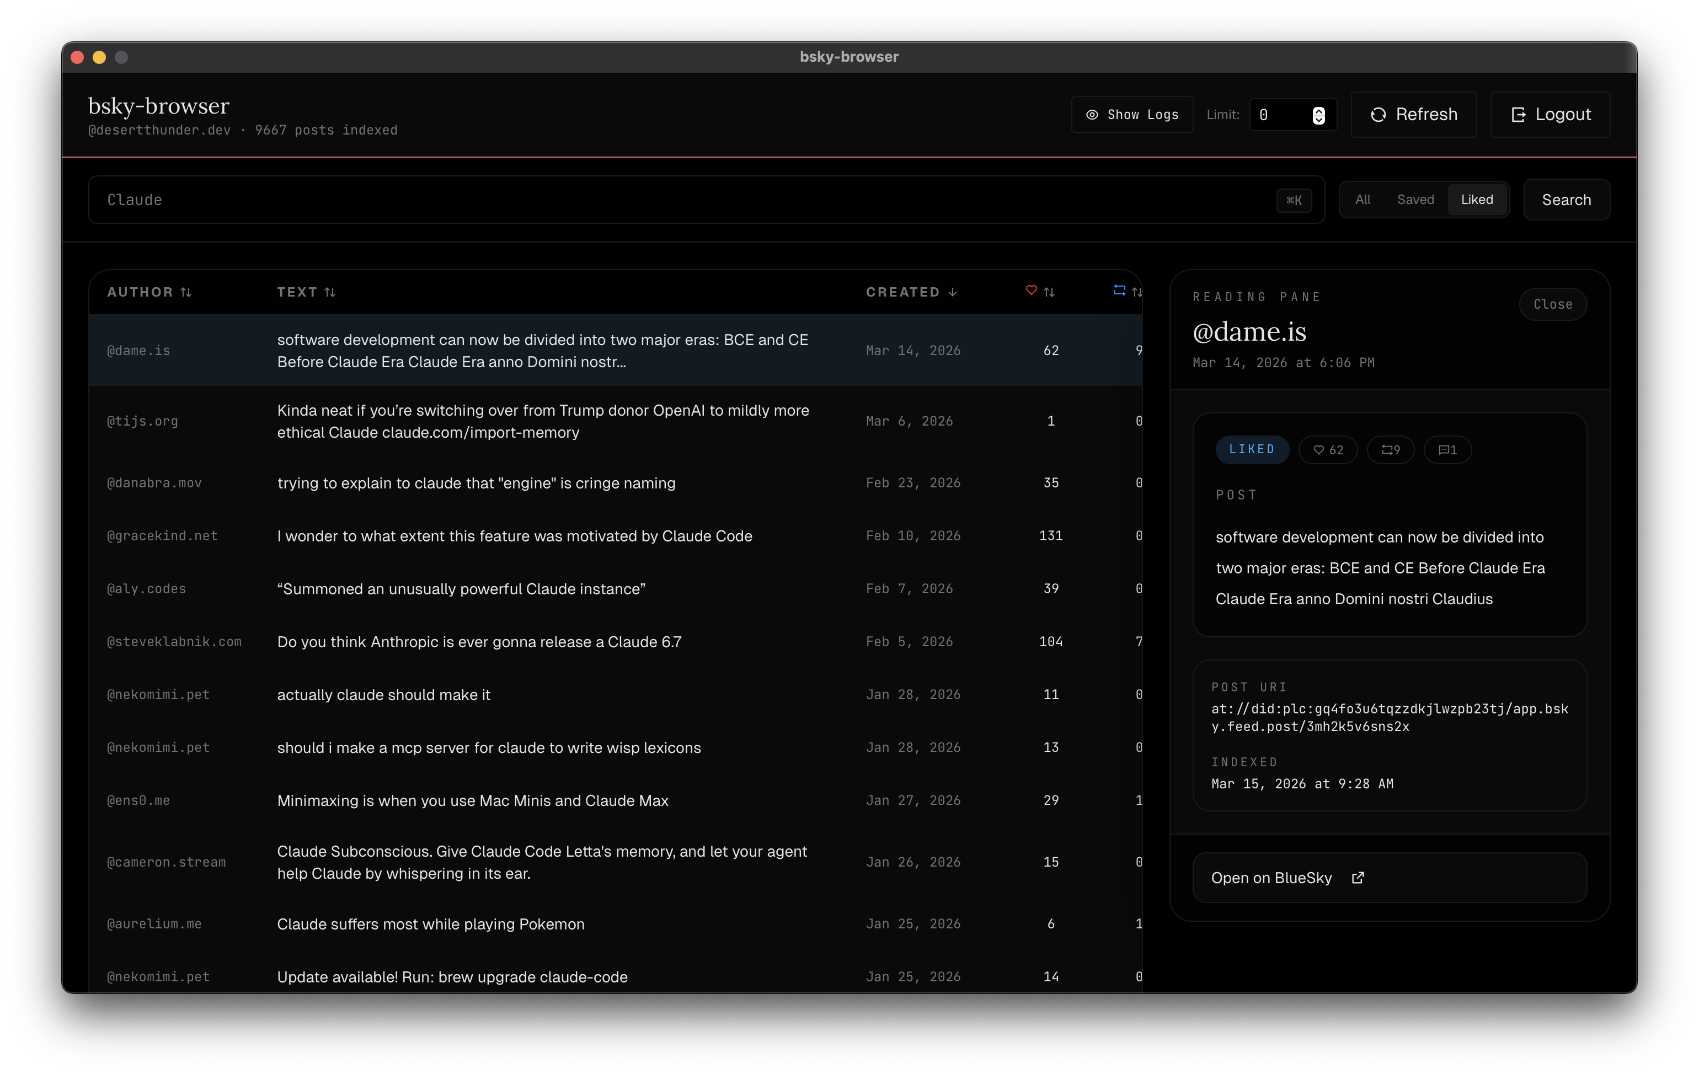Click the red heart likes column icon
Image resolution: width=1699 pixels, height=1075 pixels.
1031,291
